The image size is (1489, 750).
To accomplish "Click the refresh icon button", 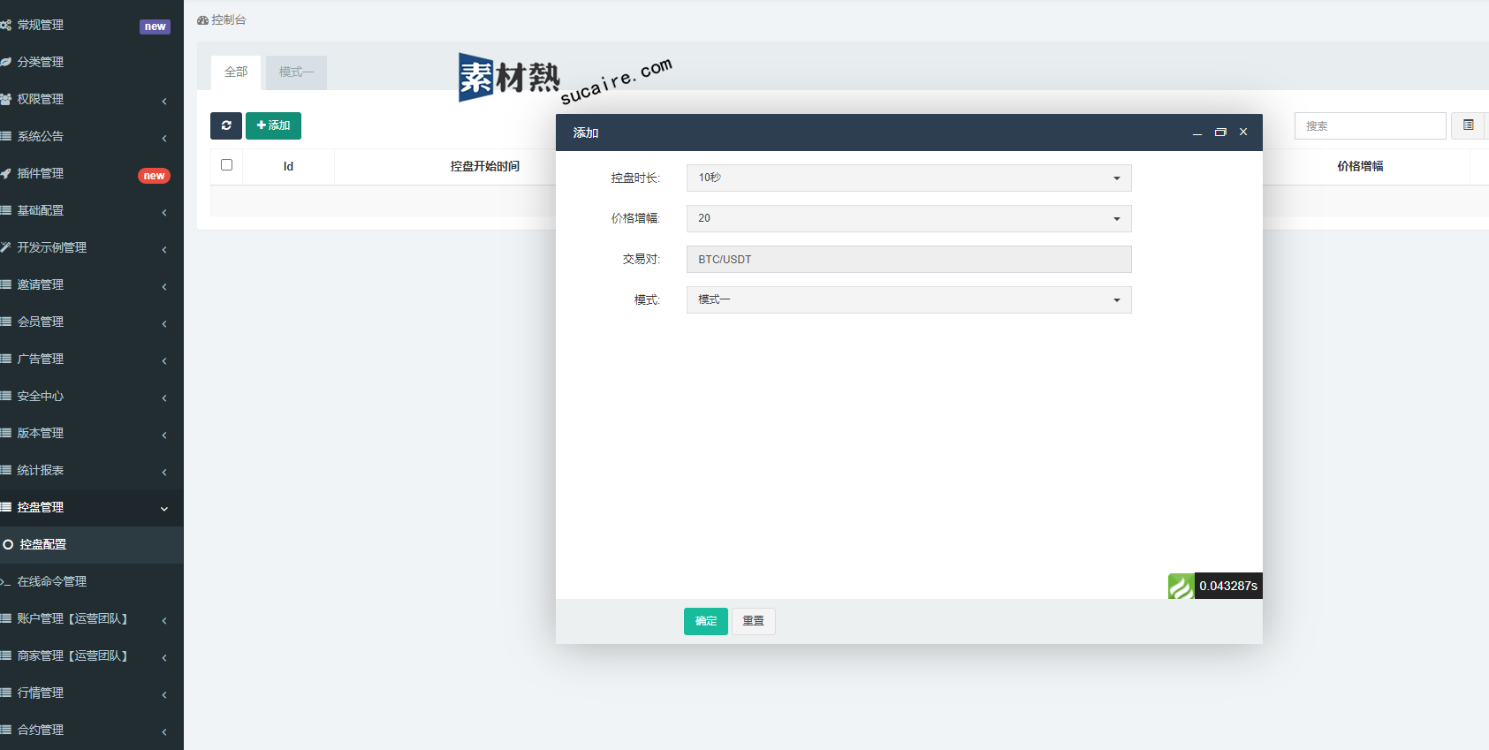I will coord(226,125).
